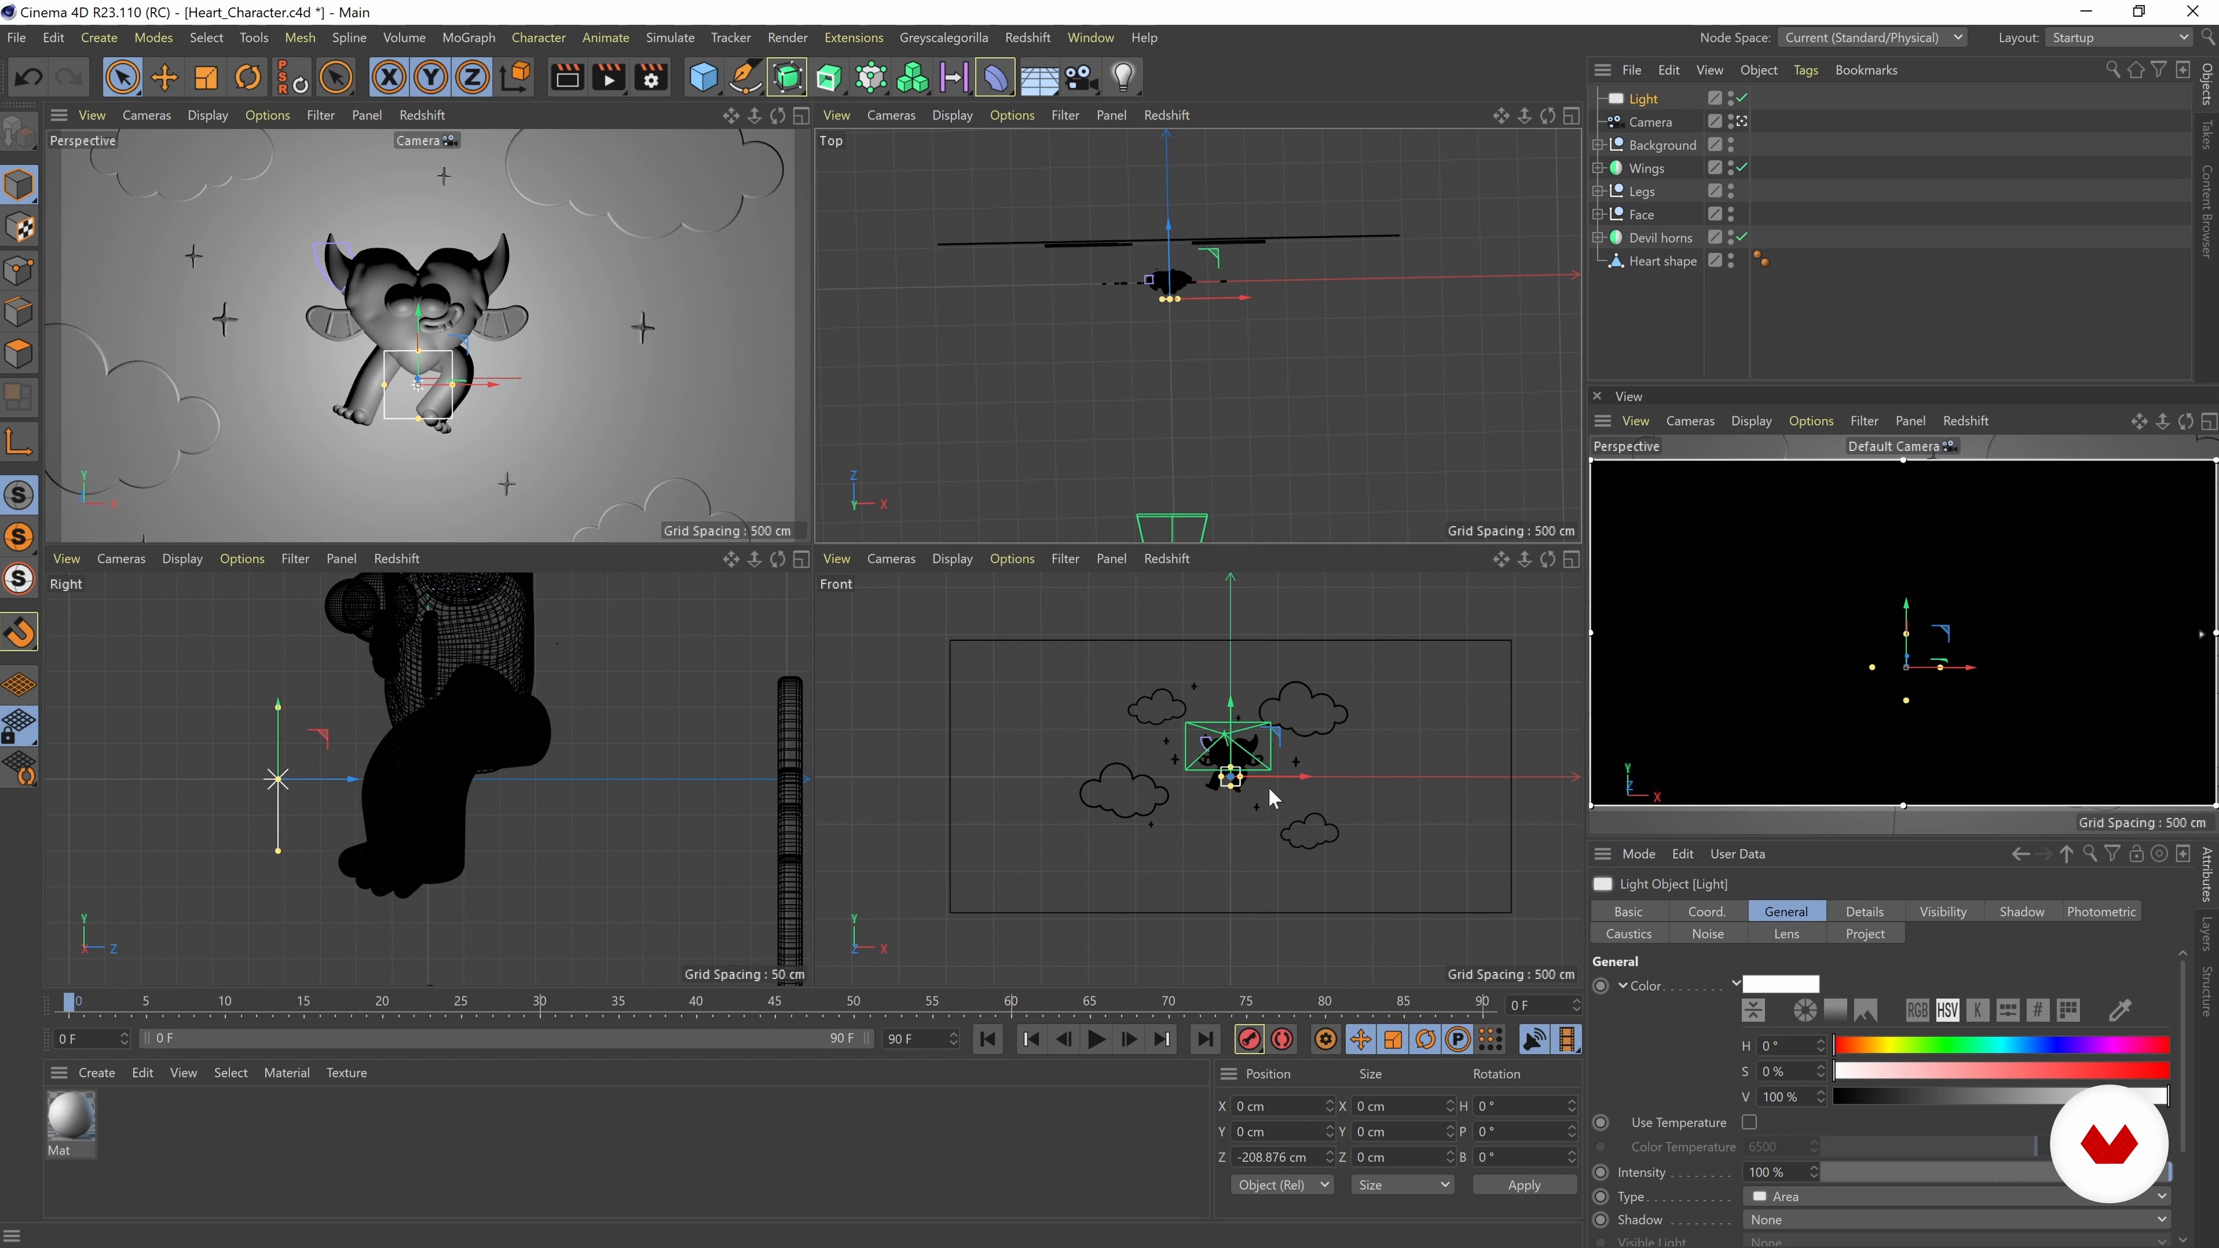Toggle visibility dots of Camera object

click(1731, 121)
